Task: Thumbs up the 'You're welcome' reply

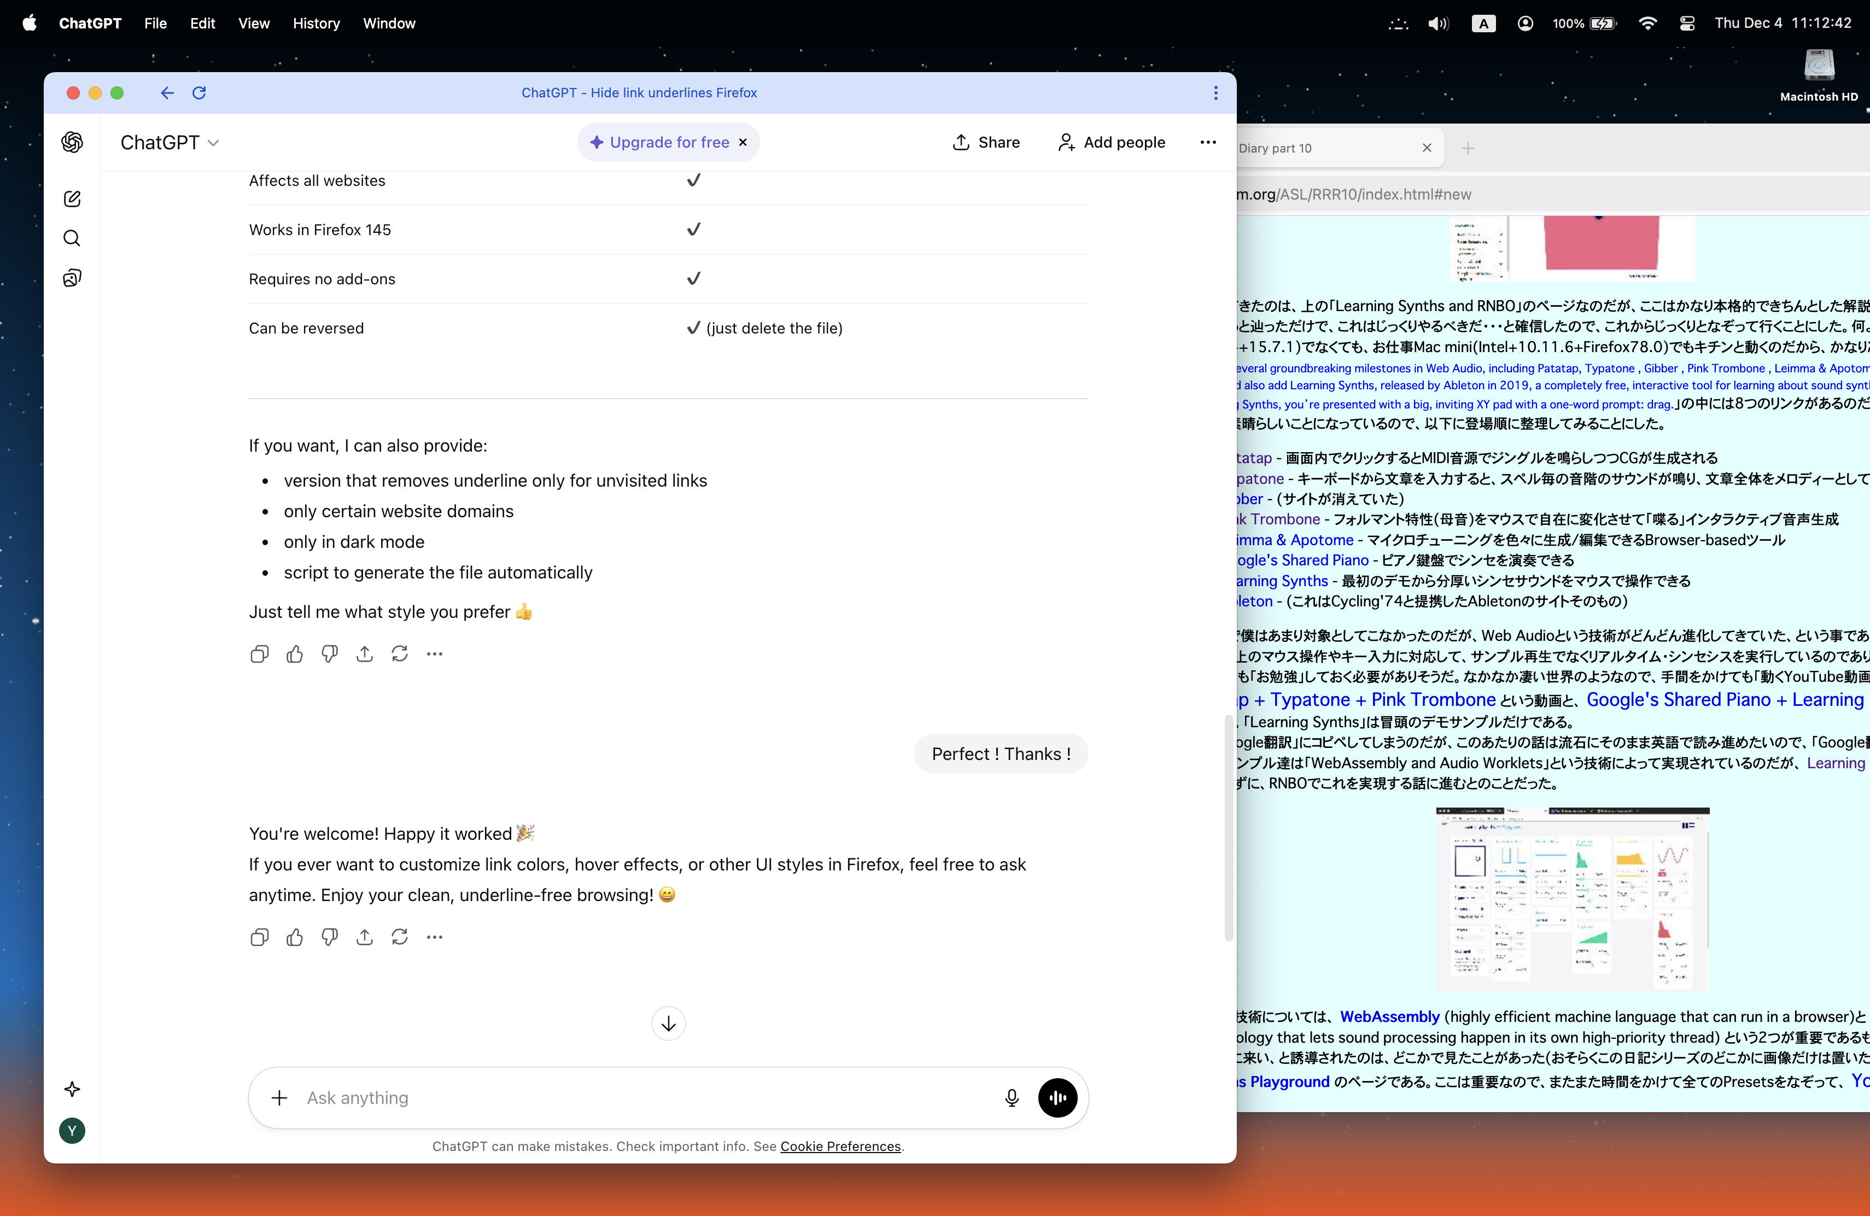Action: click(295, 937)
